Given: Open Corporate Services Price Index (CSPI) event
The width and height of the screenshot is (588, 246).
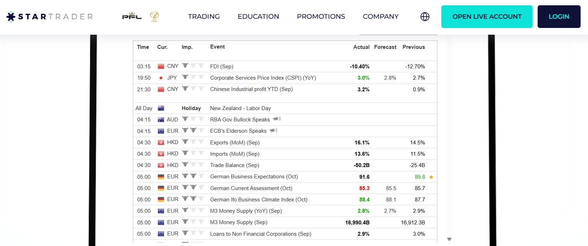Looking at the screenshot, I should [x=263, y=78].
